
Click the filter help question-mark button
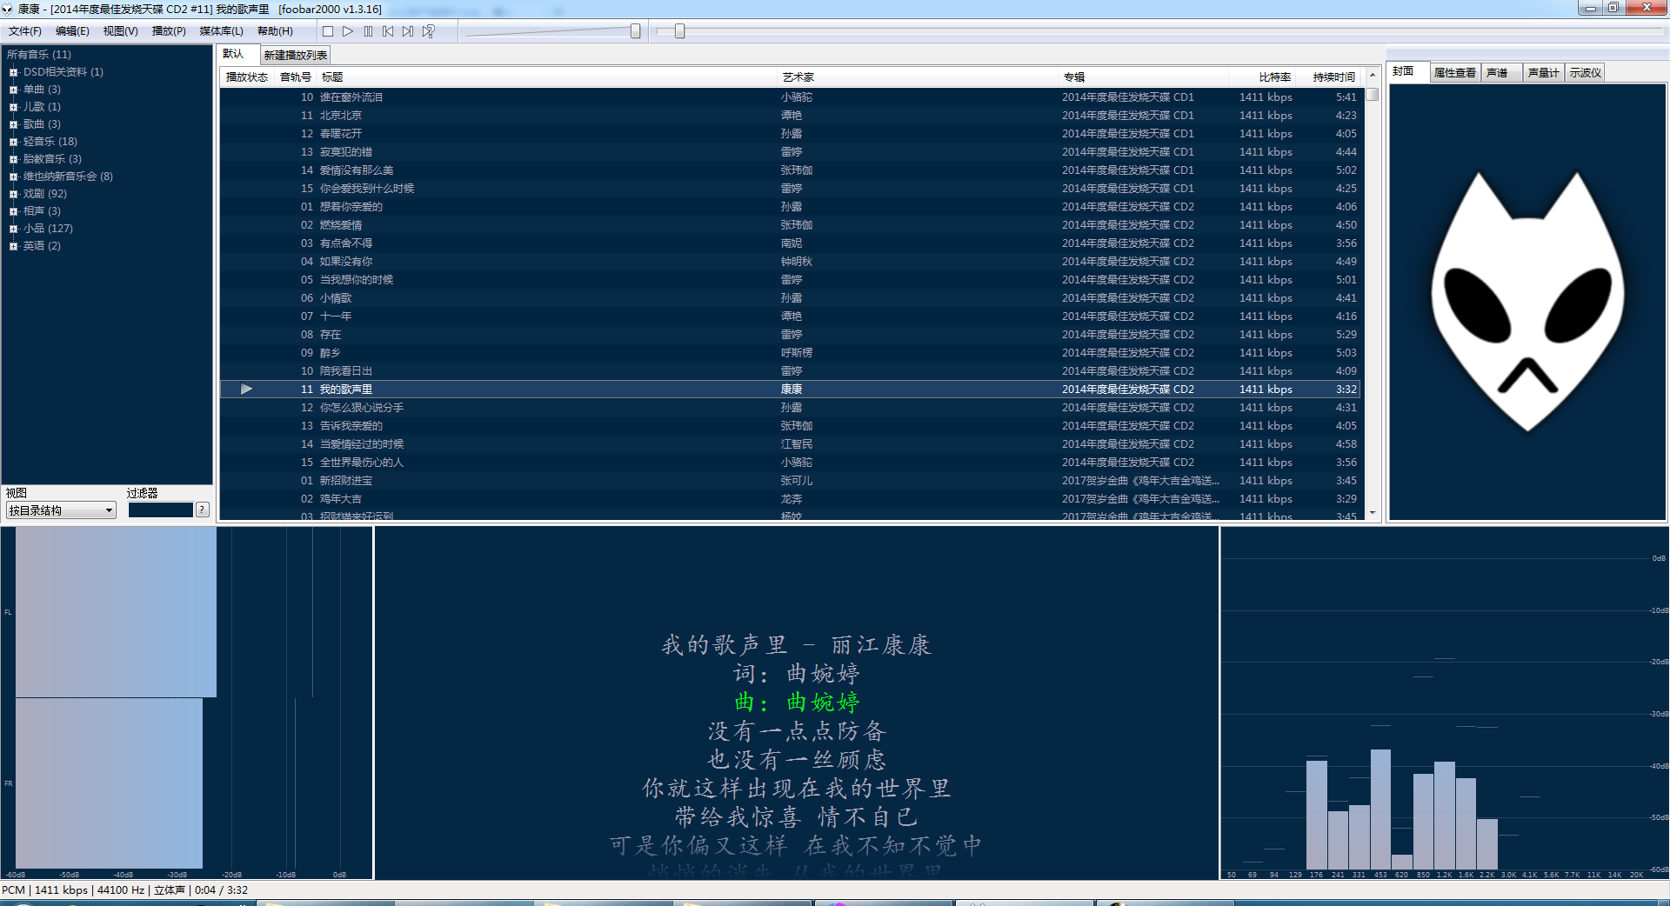(x=203, y=510)
